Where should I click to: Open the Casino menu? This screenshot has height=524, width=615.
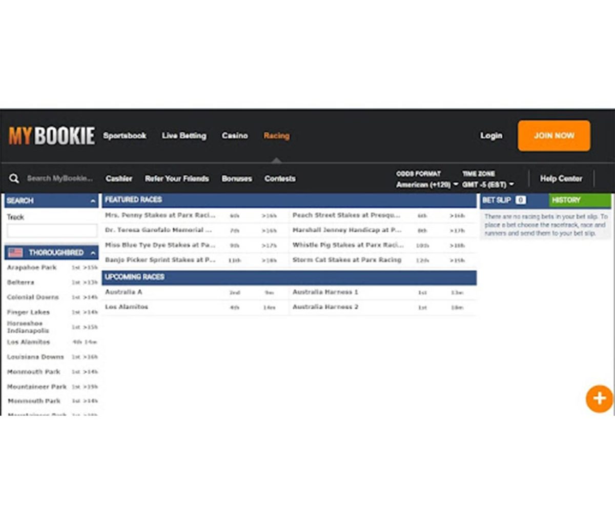coord(235,135)
